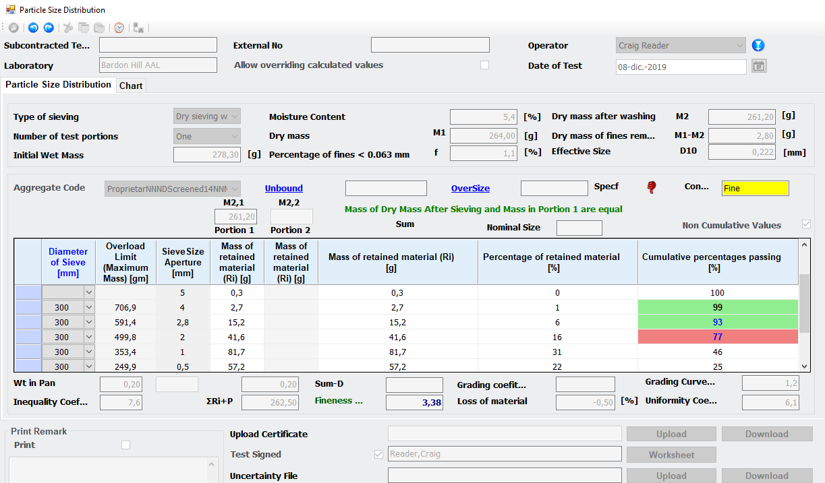
Task: Click the Date of Test field
Action: click(x=681, y=67)
